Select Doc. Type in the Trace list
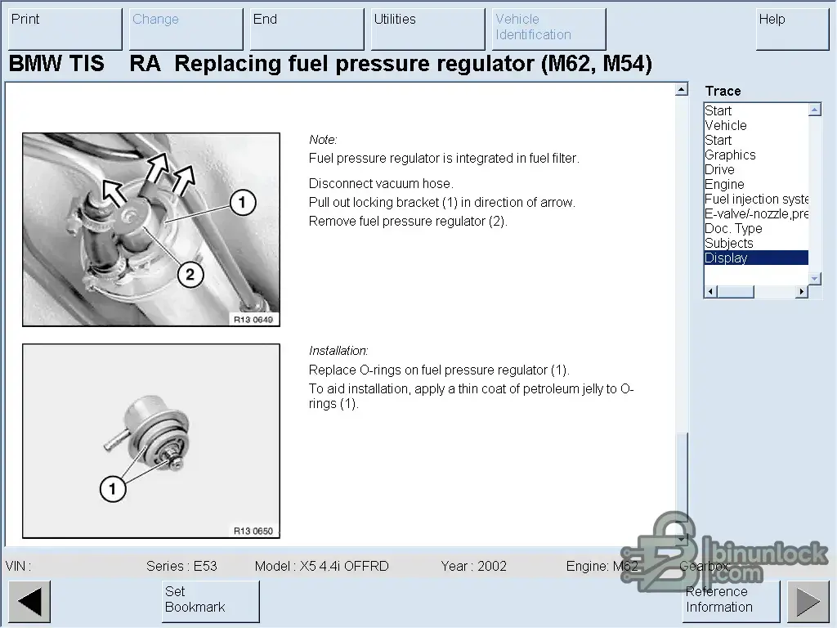The image size is (837, 628). pyautogui.click(x=756, y=229)
